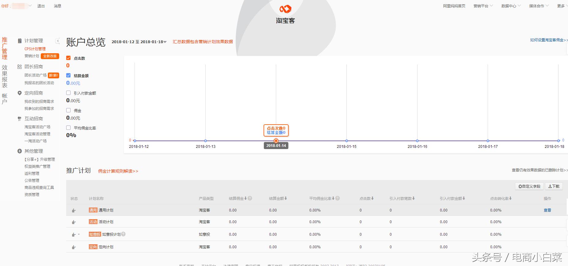Click the help icon next to 如意投计划
Viewport: 568px width, 266px height.
point(123,234)
